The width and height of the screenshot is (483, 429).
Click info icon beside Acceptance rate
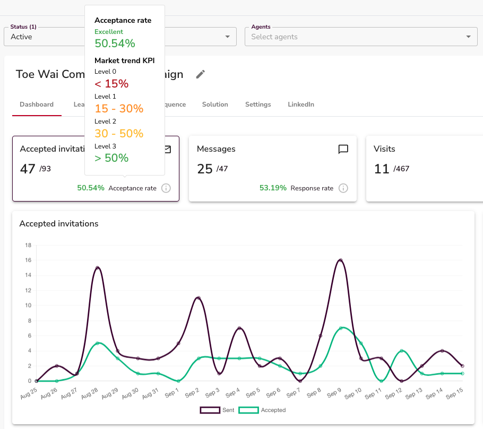(x=166, y=188)
